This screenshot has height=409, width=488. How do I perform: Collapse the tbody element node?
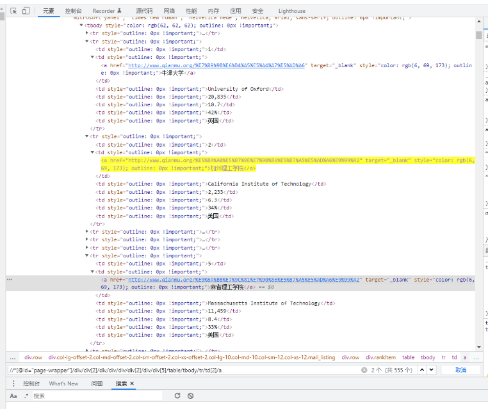81,25
